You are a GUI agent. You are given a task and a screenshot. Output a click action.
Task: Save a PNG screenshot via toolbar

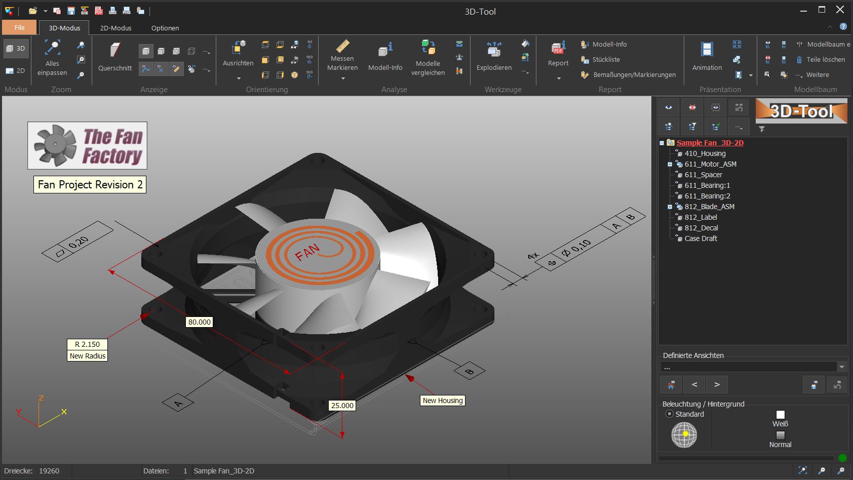coord(126,10)
